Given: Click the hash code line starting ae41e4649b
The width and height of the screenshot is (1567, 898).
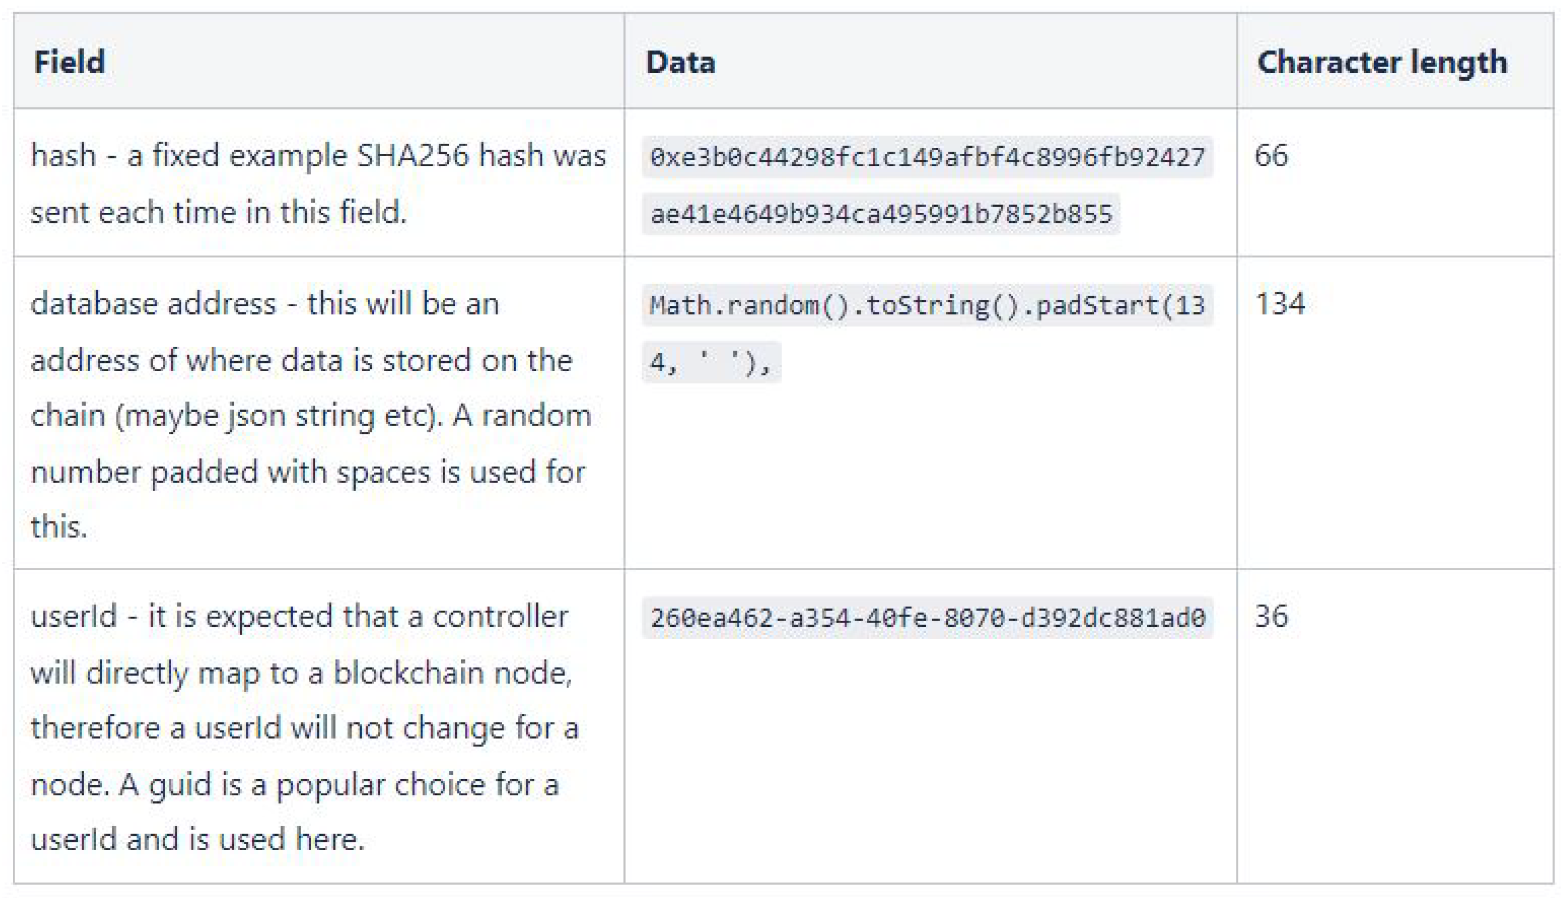Looking at the screenshot, I should [x=881, y=214].
